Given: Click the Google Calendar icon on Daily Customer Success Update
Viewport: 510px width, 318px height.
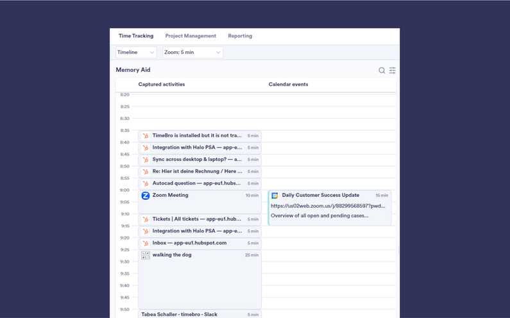Looking at the screenshot, I should (275, 196).
